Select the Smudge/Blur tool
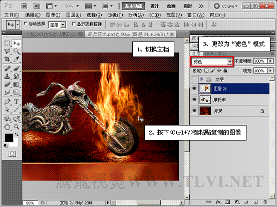Image resolution: width=277 pixels, height=207 pixels. pos(7,92)
